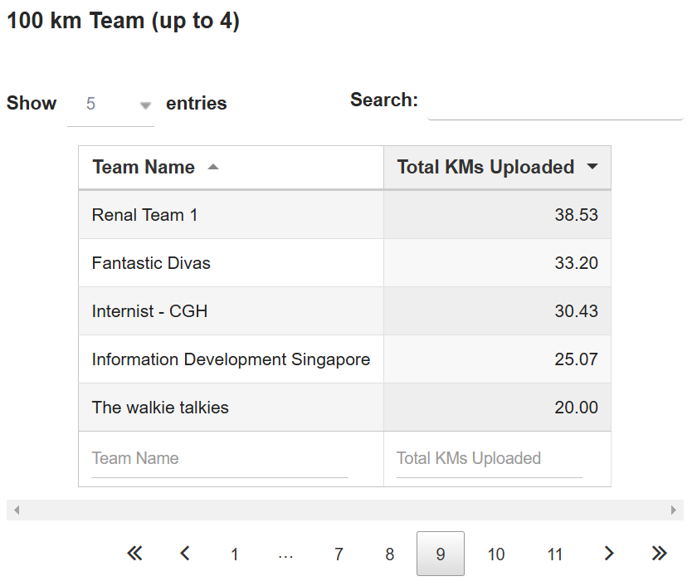Viewport: 697px width, 586px height.
Task: Go to first page with double-left arrow
Action: click(134, 554)
